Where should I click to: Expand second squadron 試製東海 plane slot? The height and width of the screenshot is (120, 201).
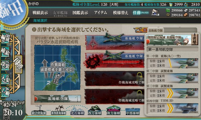point(172,78)
